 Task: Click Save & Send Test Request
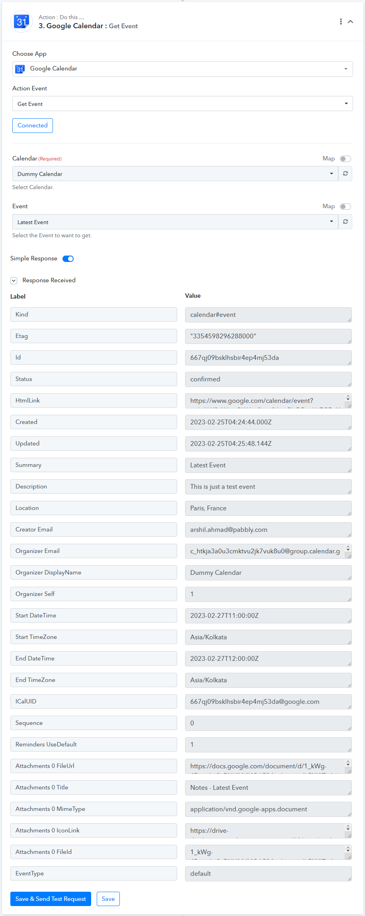click(x=51, y=899)
